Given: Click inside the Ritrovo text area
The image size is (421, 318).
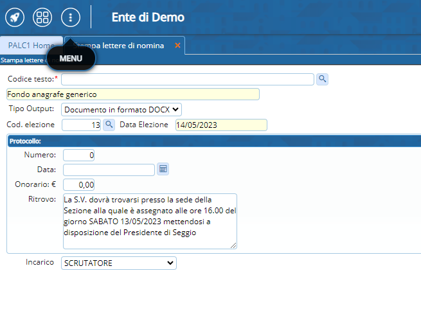Looking at the screenshot, I should pos(149,220).
